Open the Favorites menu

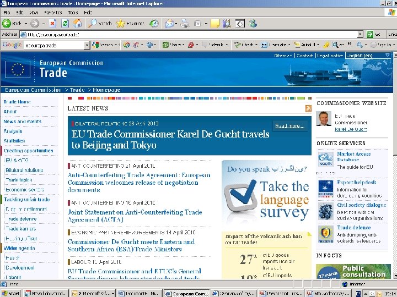pos(53,12)
